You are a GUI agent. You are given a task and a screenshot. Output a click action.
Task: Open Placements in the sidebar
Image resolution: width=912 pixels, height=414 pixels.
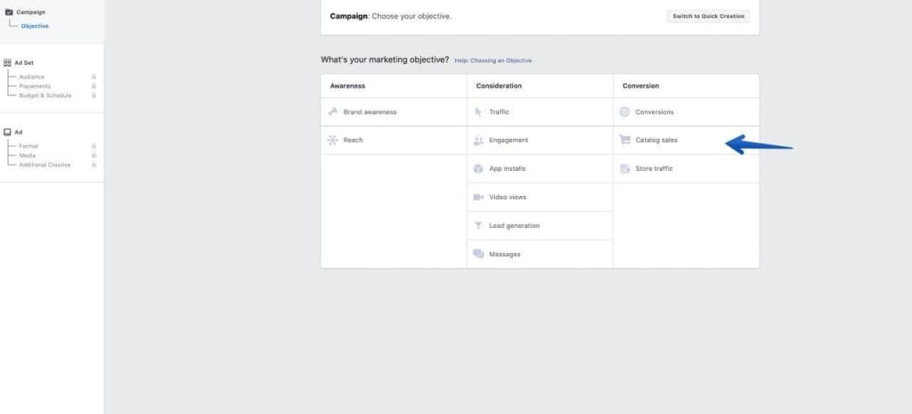coord(35,86)
